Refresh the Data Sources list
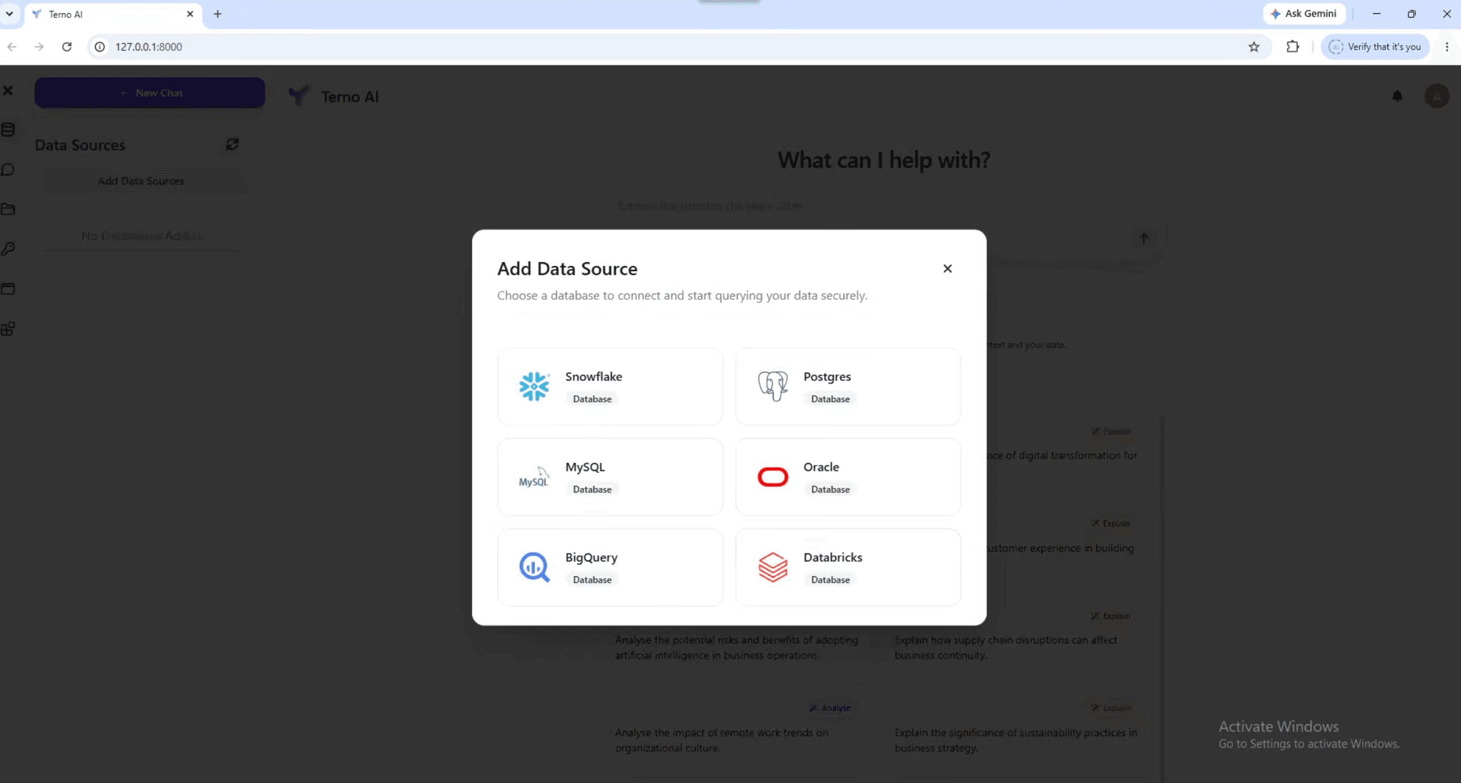 (x=232, y=144)
